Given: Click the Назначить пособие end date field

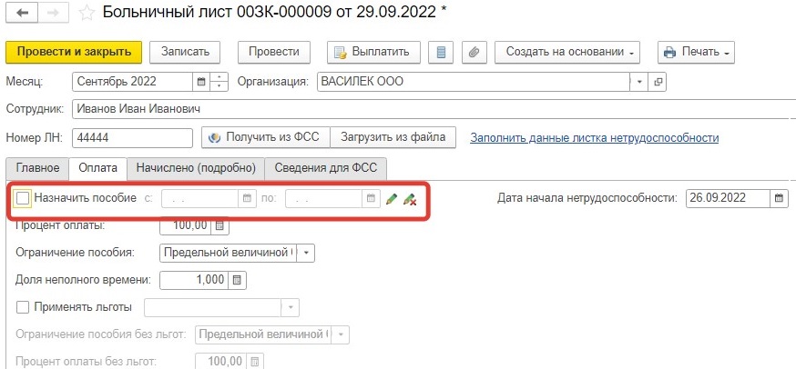Looking at the screenshot, I should tap(325, 198).
